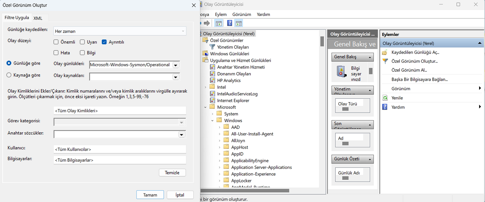The height and width of the screenshot is (202, 485).
Task: Enable the Bilgi event level checkbox
Action: click(x=82, y=53)
